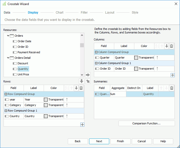Screen dimensions: 180x148
Task: Select Unit Price field in Resources
Action: click(x=23, y=74)
